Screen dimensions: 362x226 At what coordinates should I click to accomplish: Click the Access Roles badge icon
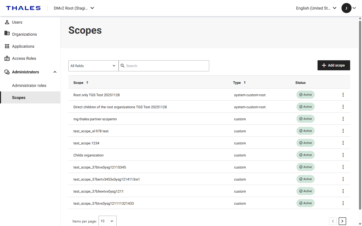point(7,58)
